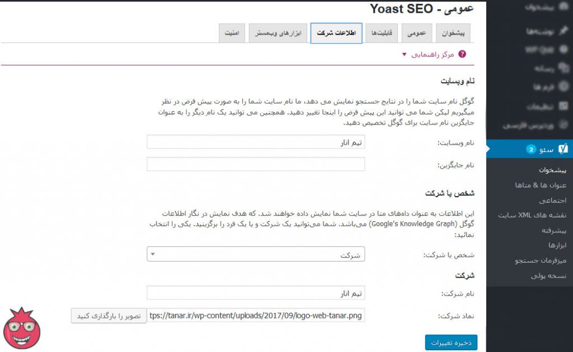Screen dimensions: 573x352
Task: Click the notification badge showing 2
Action: pyautogui.click(x=531, y=149)
